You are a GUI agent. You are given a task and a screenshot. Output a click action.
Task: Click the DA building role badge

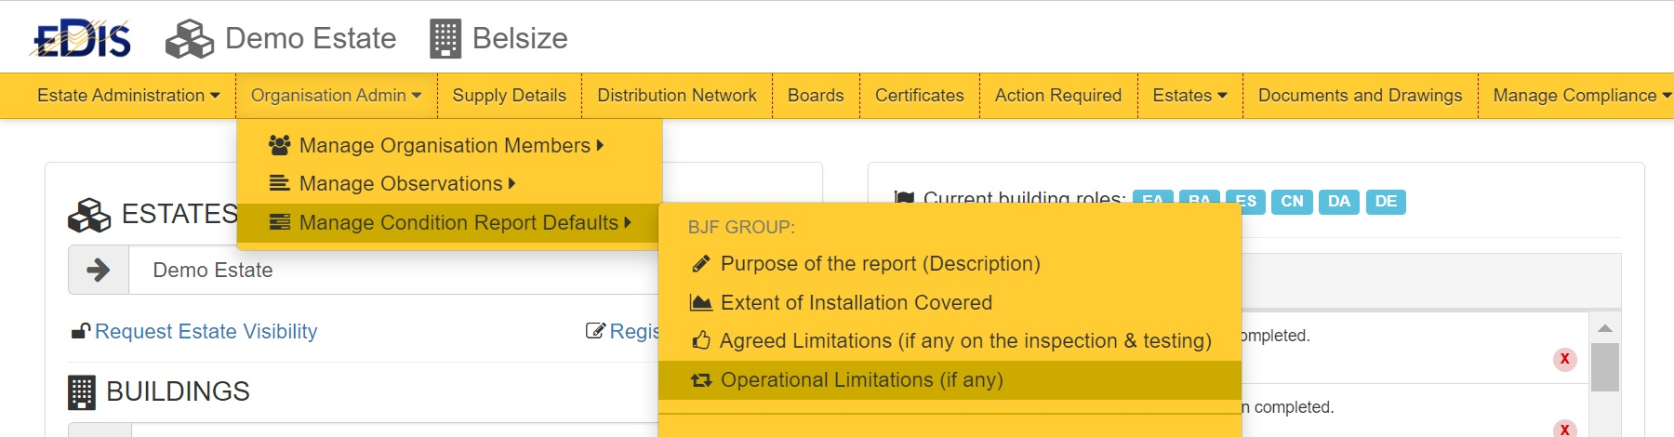pos(1338,202)
